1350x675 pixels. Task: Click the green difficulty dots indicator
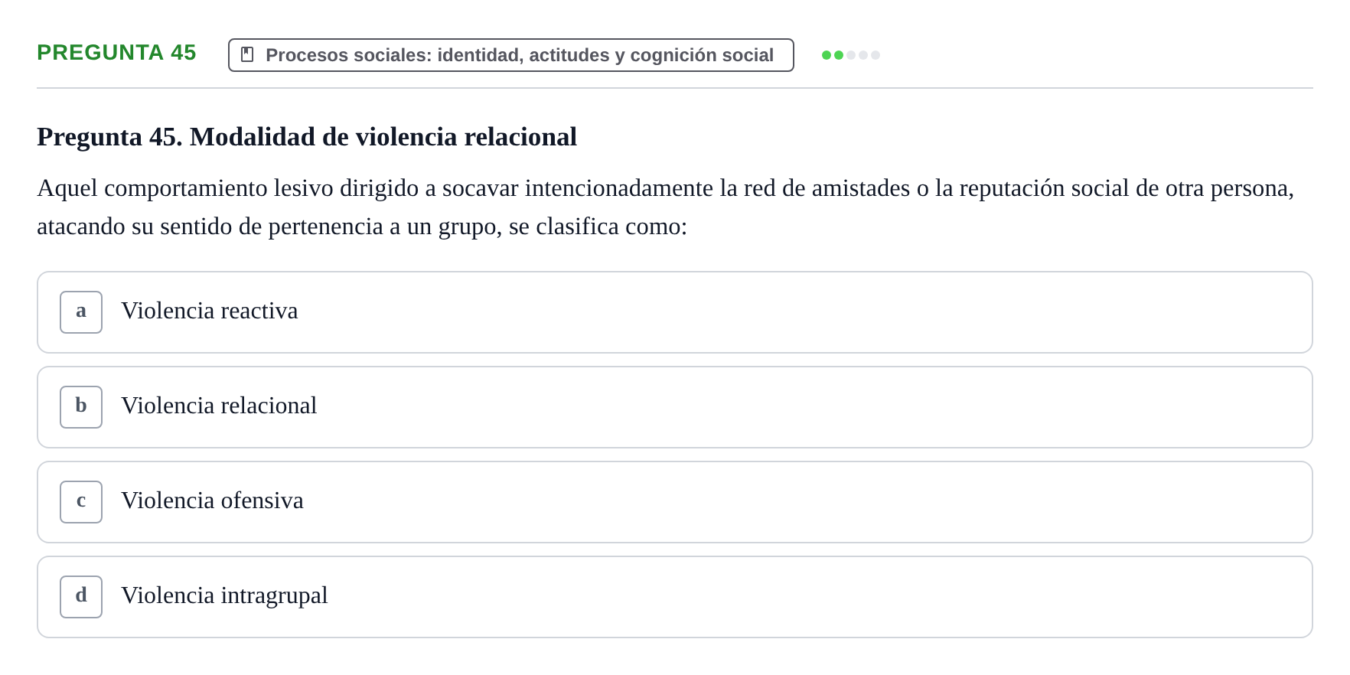(x=851, y=55)
